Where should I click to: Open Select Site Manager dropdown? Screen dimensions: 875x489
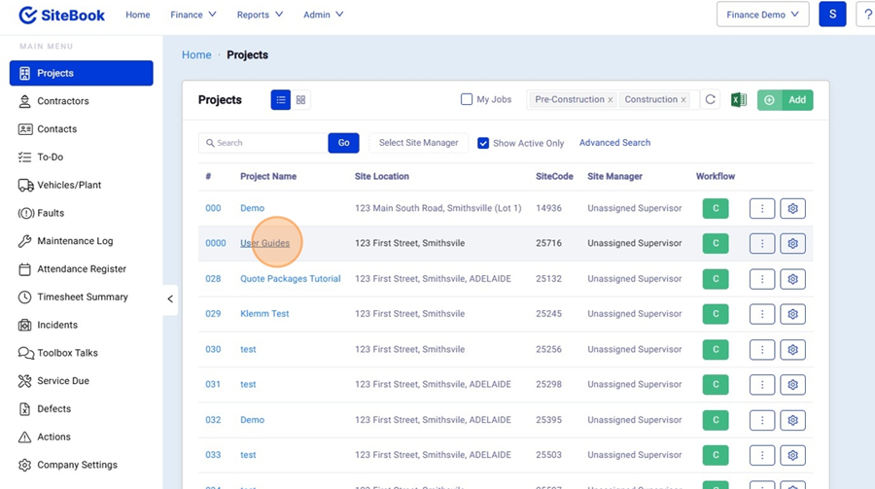[418, 143]
